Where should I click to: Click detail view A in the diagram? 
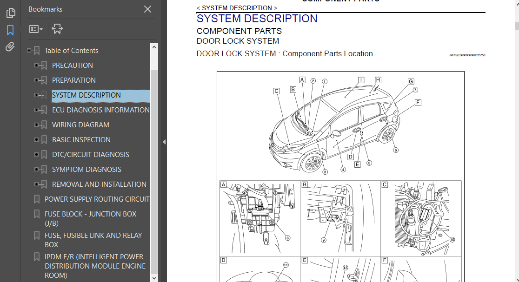pyautogui.click(x=260, y=218)
